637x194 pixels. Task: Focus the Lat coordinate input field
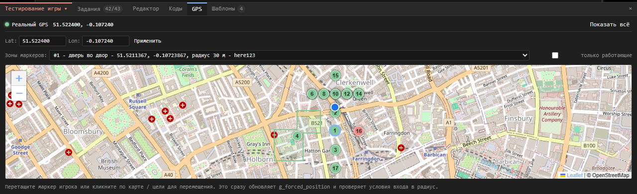point(42,41)
